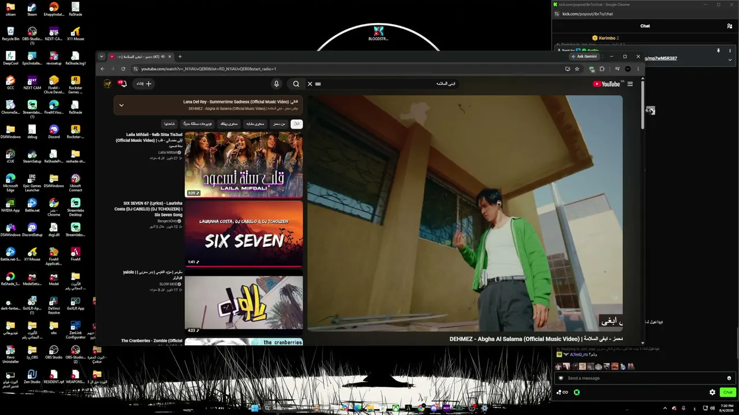Click the YouTube create button

pos(143,84)
